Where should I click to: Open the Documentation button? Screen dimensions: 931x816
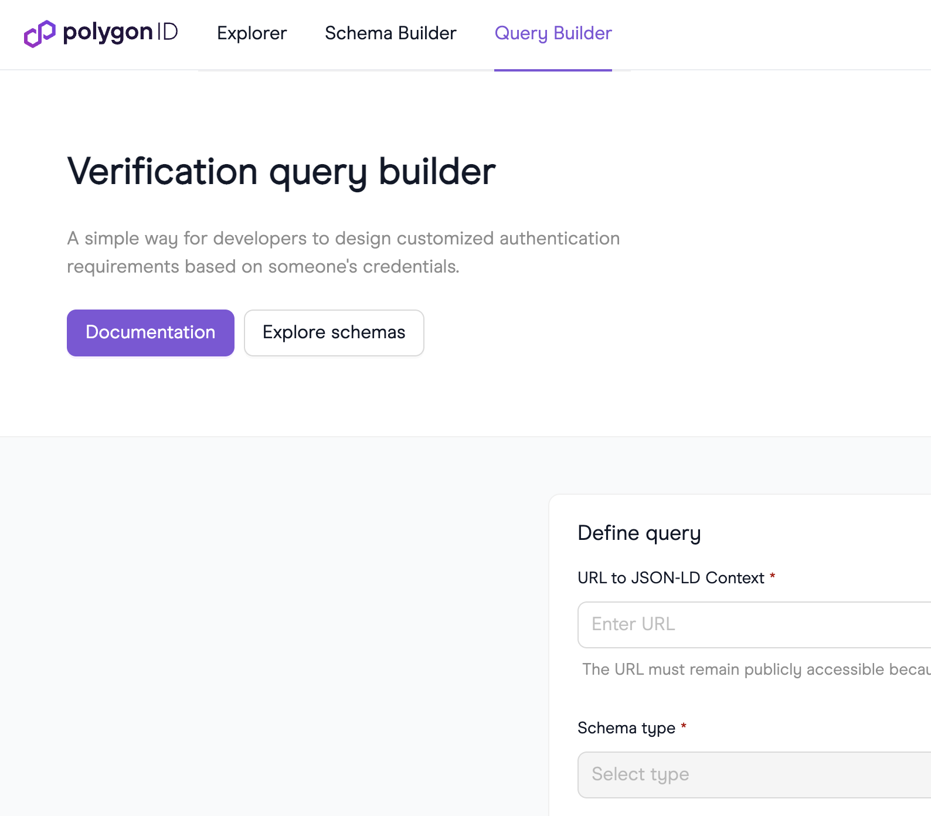[x=151, y=332]
